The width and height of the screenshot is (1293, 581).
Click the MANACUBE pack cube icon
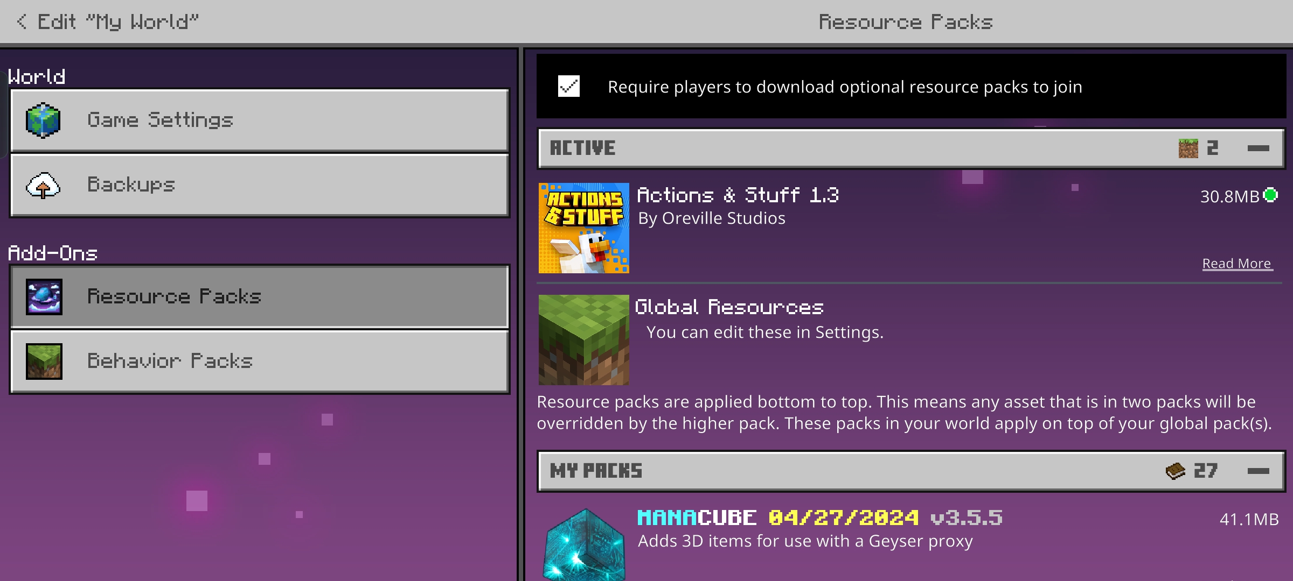[585, 546]
